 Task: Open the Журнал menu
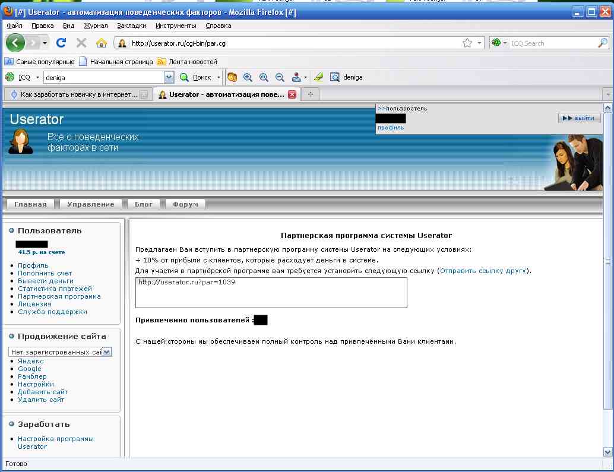pos(96,26)
